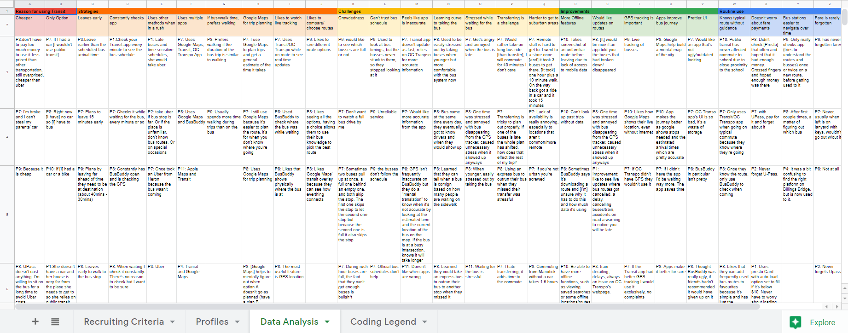Open Coding Legend tab dropdown arrow
The height and width of the screenshot is (333, 848).
[425, 322]
